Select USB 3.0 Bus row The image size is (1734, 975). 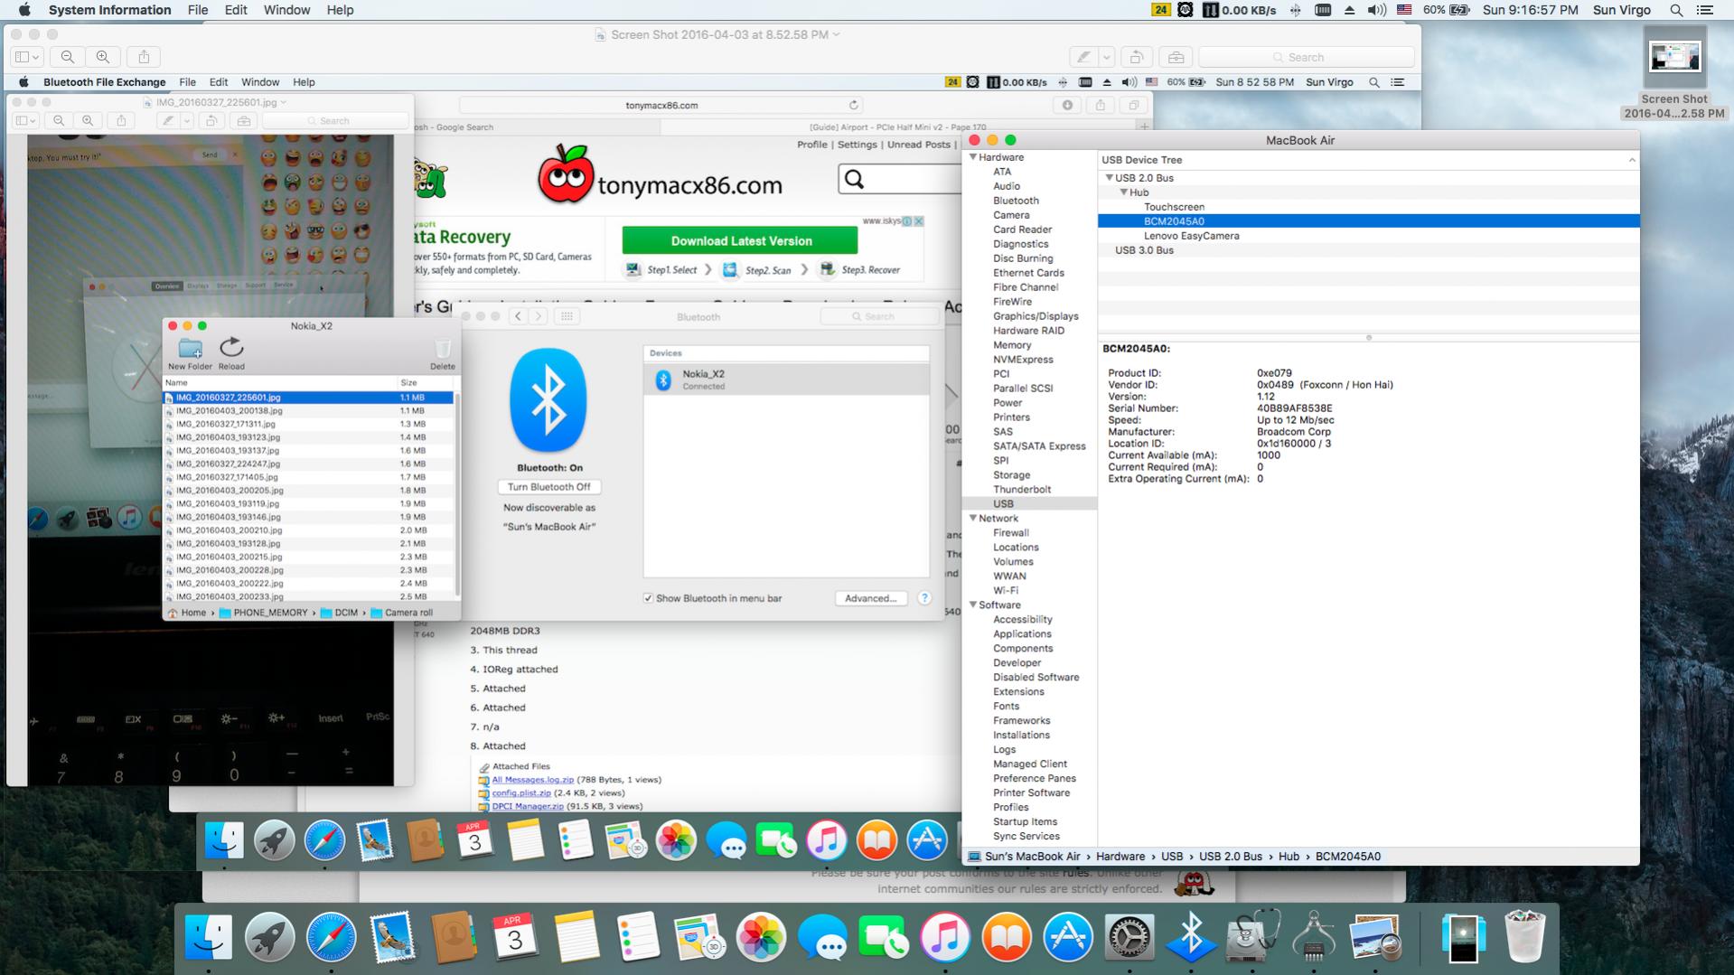(x=1368, y=250)
